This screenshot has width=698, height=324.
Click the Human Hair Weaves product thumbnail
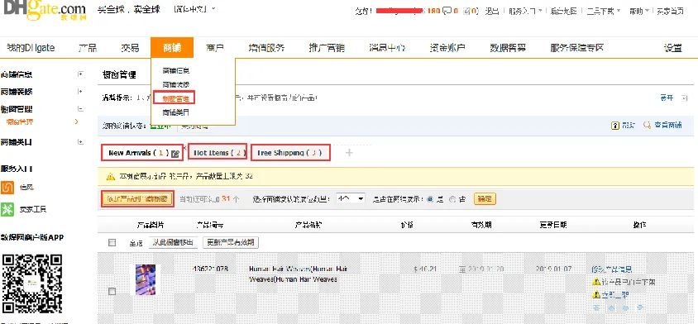tap(146, 279)
